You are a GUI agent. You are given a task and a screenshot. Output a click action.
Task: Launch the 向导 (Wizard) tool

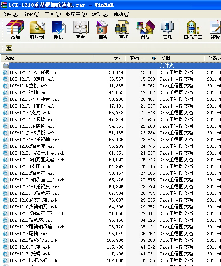[x=146, y=30]
